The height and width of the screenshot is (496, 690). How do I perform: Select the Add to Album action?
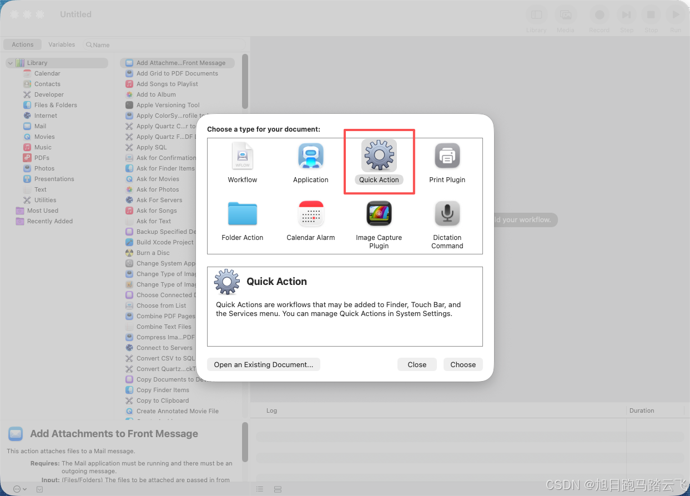tap(156, 94)
